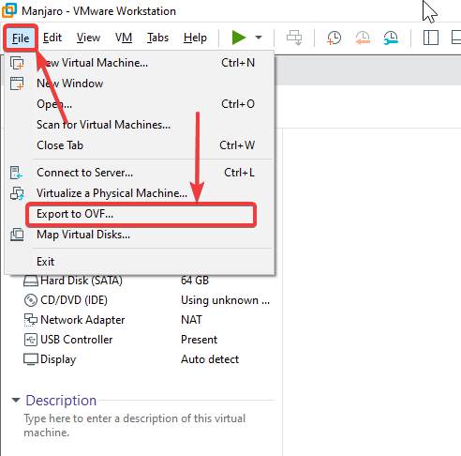Expand the power options dropdown arrow

(x=259, y=38)
